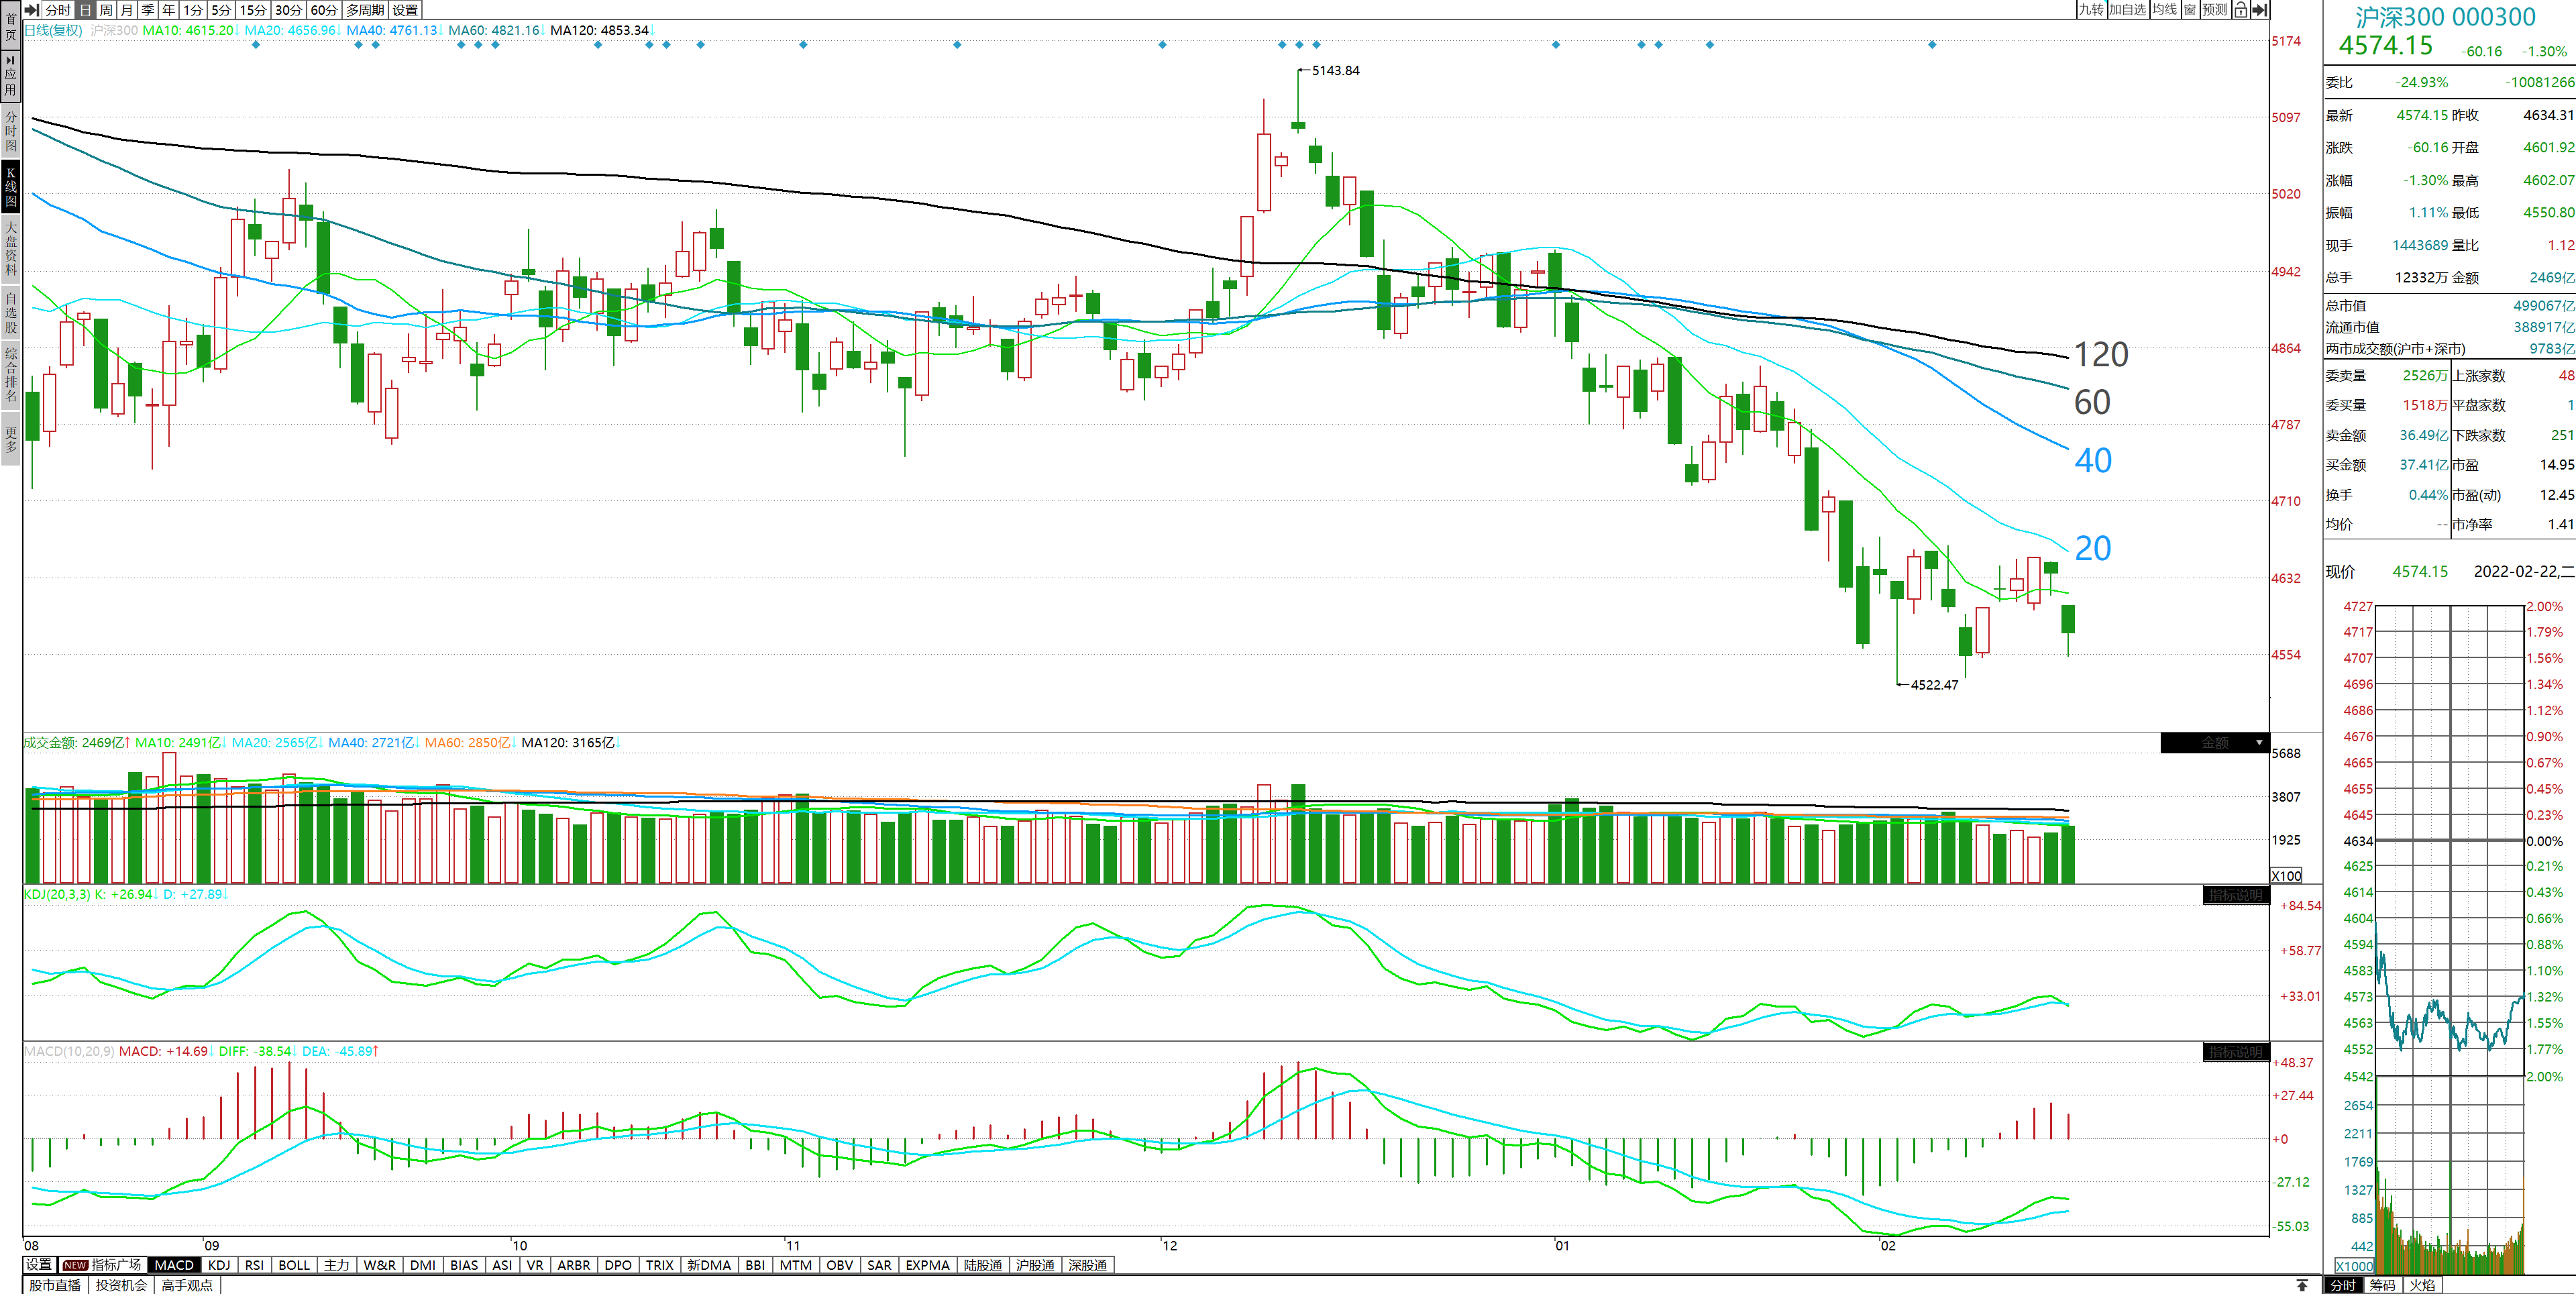Open the 股市直播 link at bottom
This screenshot has height=1294, width=2576.
[x=55, y=1285]
